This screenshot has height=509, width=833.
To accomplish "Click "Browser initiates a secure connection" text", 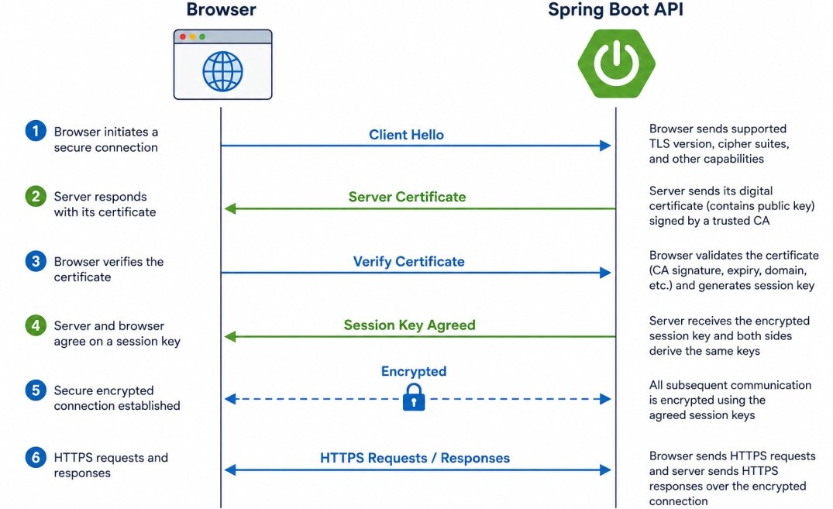I will tap(106, 139).
